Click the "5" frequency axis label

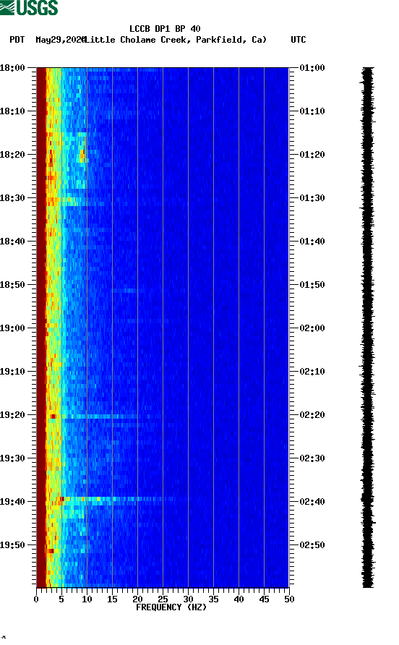coord(61,599)
